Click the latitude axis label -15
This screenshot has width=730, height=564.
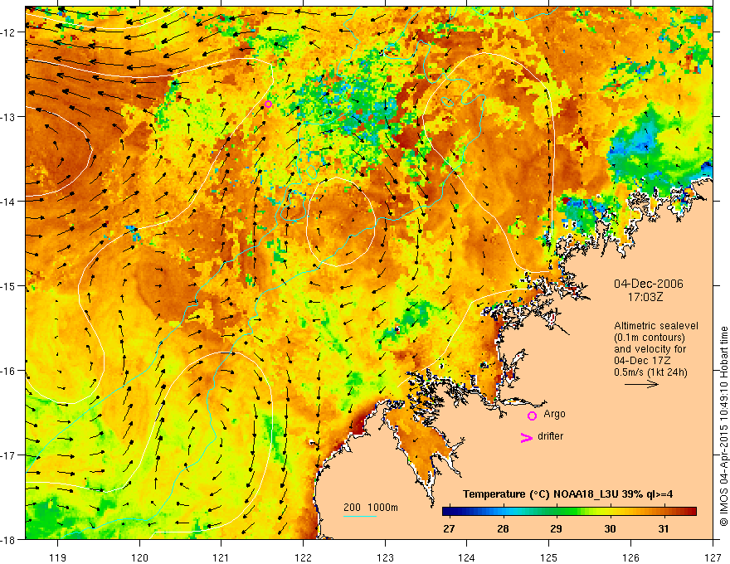pos(9,285)
